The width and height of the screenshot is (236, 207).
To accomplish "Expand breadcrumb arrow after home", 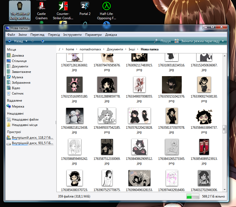I will pos(77,49).
